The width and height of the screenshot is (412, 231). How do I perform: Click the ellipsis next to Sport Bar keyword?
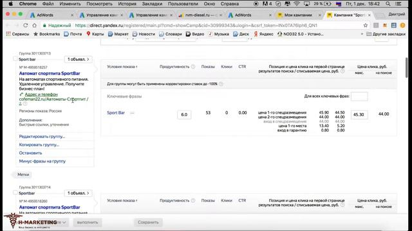point(132,113)
